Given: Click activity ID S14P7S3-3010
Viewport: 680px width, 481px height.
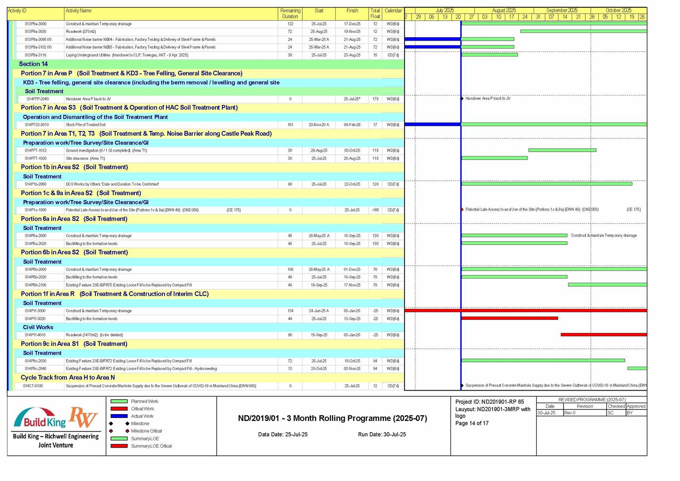Looking at the screenshot, I should pos(38,125).
